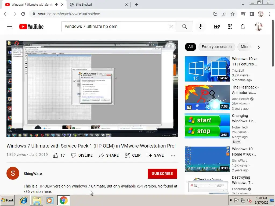The width and height of the screenshot is (275, 206).
Task: Close the Site Blocked tab
Action: click(126, 5)
